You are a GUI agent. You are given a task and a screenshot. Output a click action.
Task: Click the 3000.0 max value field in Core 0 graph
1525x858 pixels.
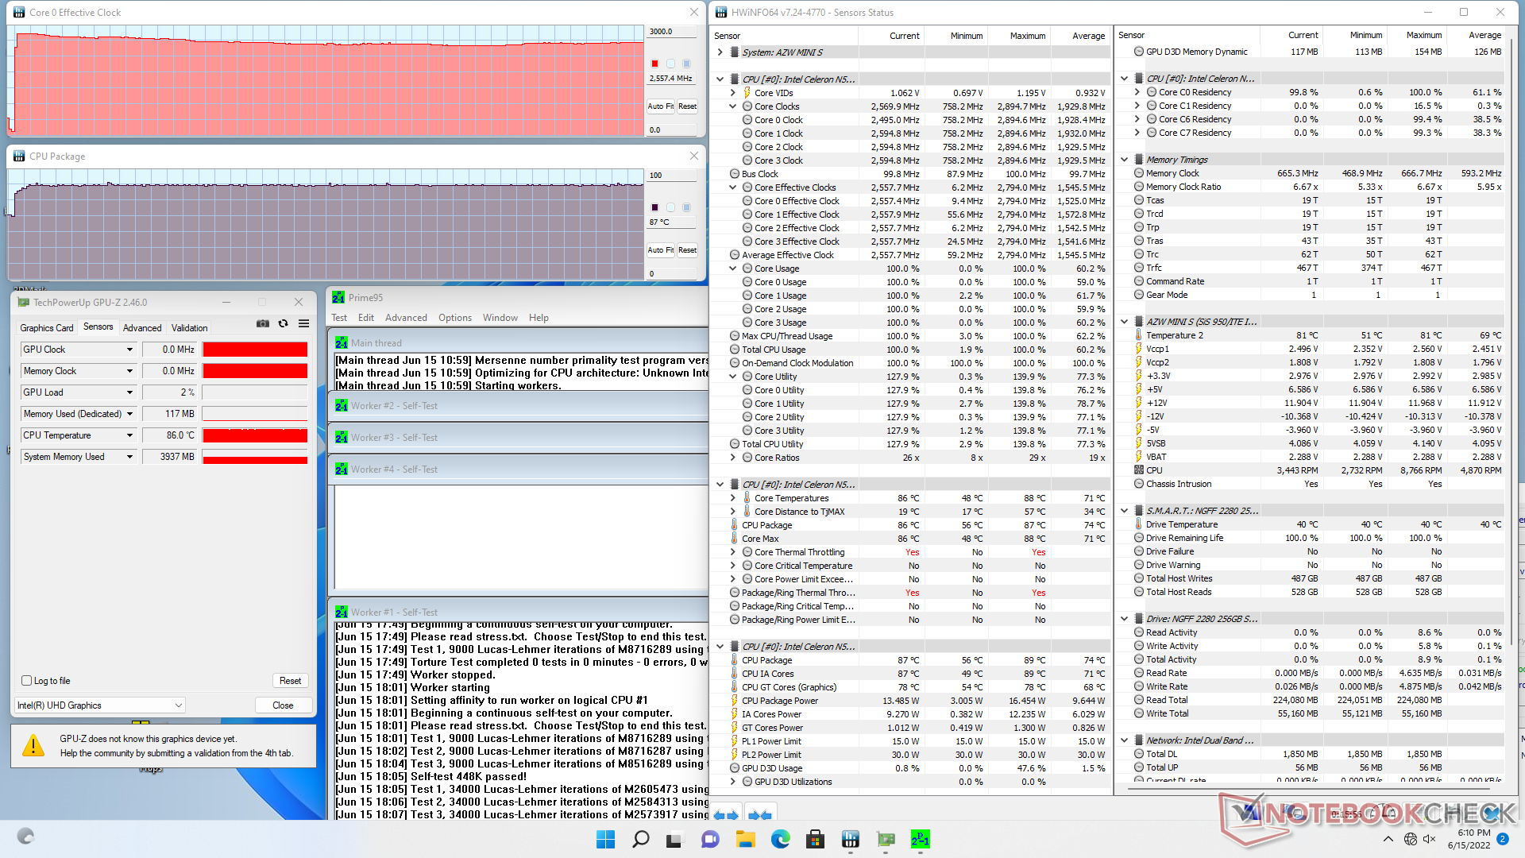[672, 32]
